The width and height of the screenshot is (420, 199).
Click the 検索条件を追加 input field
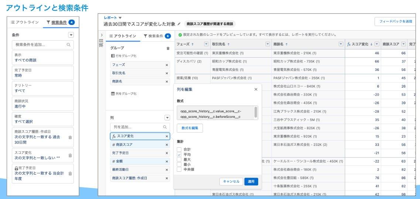pos(43,45)
